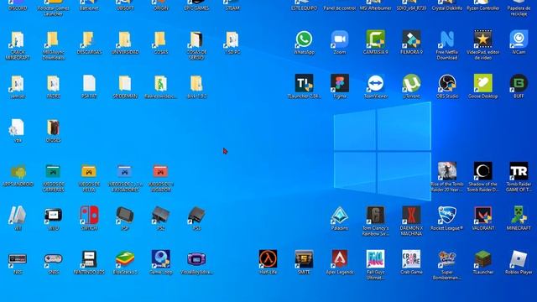Image resolution: width=537 pixels, height=302 pixels.
Task: Select the DIOSES folder icon
Action: pyautogui.click(x=53, y=128)
